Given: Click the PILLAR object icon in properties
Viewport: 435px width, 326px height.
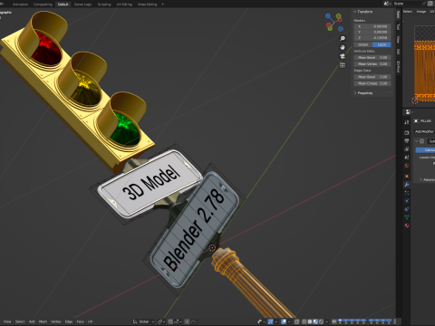Looking at the screenshot, I should click(416, 121).
